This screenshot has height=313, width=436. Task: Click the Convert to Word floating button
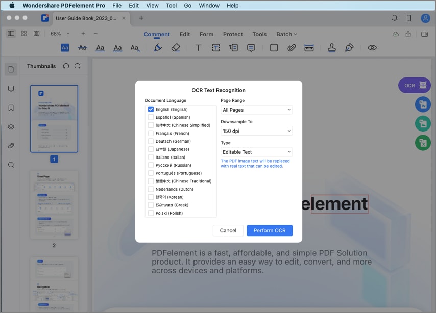pyautogui.click(x=423, y=105)
